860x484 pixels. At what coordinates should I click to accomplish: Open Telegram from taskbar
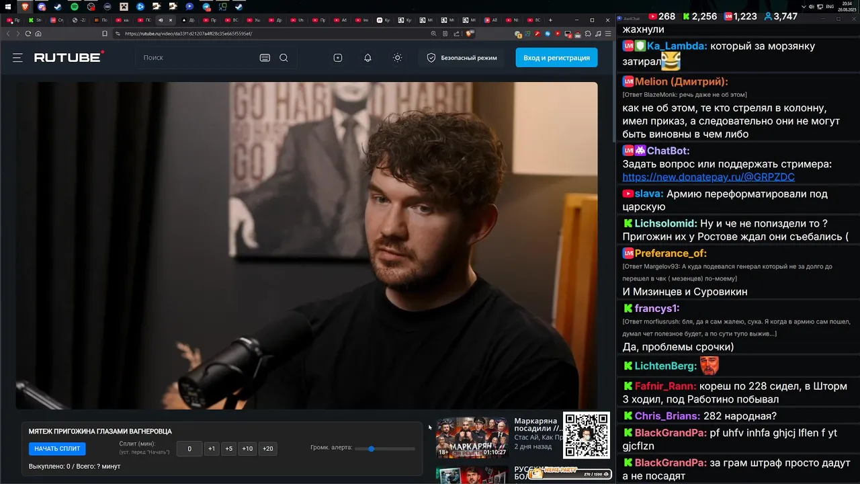tap(206, 7)
